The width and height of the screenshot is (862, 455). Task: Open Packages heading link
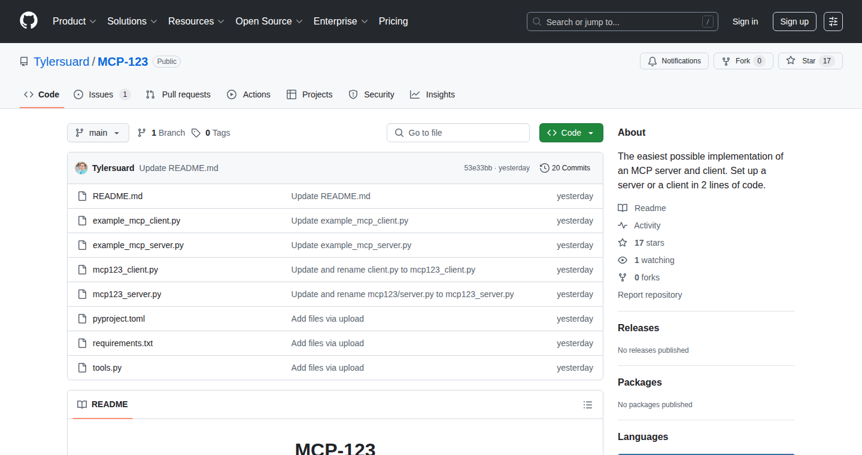[x=640, y=382]
